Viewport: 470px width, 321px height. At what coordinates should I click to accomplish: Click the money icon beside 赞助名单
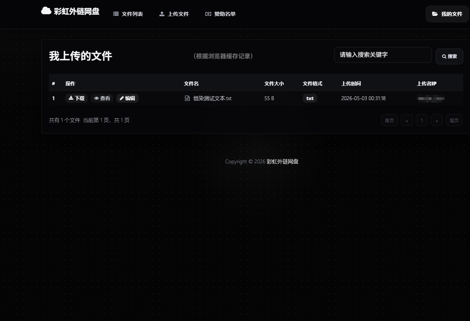208,14
